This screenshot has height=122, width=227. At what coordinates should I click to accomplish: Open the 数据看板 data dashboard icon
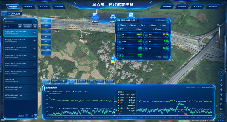(x=95, y=16)
